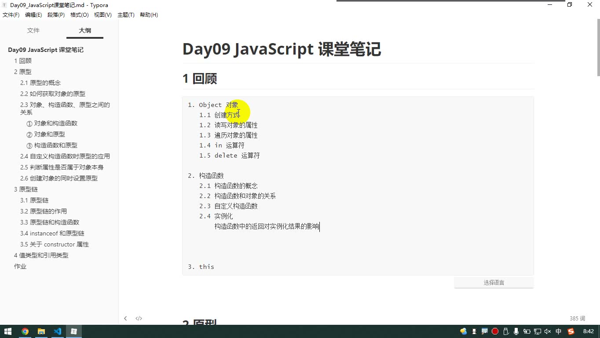This screenshot has height=338, width=600.
Task: Click the Typora taskbar icon
Action: pyautogui.click(x=74, y=331)
